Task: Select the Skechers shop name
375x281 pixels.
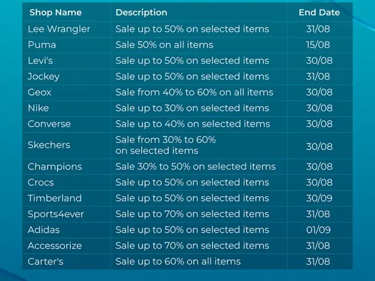Action: click(x=49, y=145)
